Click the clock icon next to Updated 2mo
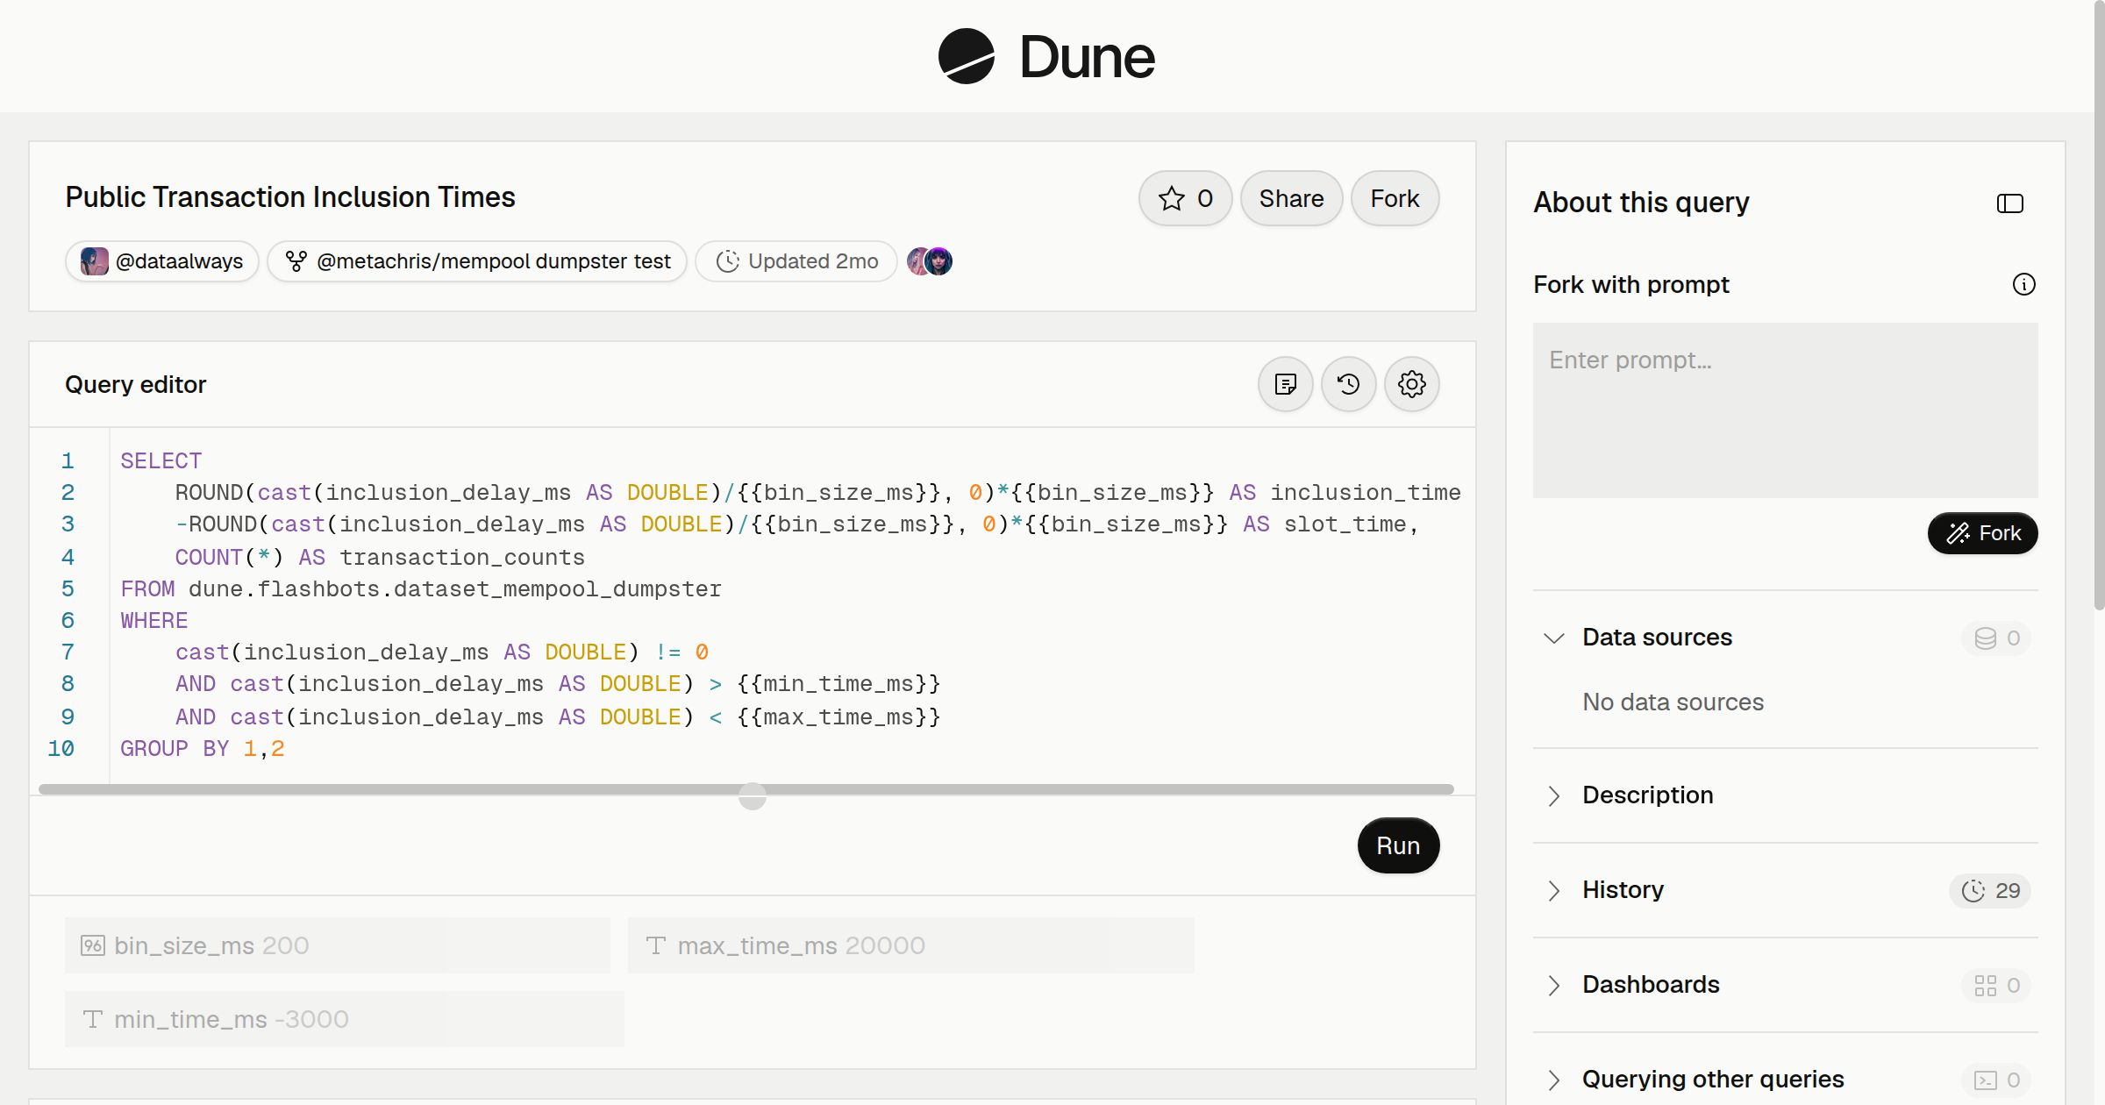The height and width of the screenshot is (1105, 2105). (727, 261)
